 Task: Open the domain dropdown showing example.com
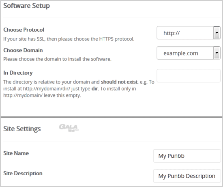click(x=188, y=53)
